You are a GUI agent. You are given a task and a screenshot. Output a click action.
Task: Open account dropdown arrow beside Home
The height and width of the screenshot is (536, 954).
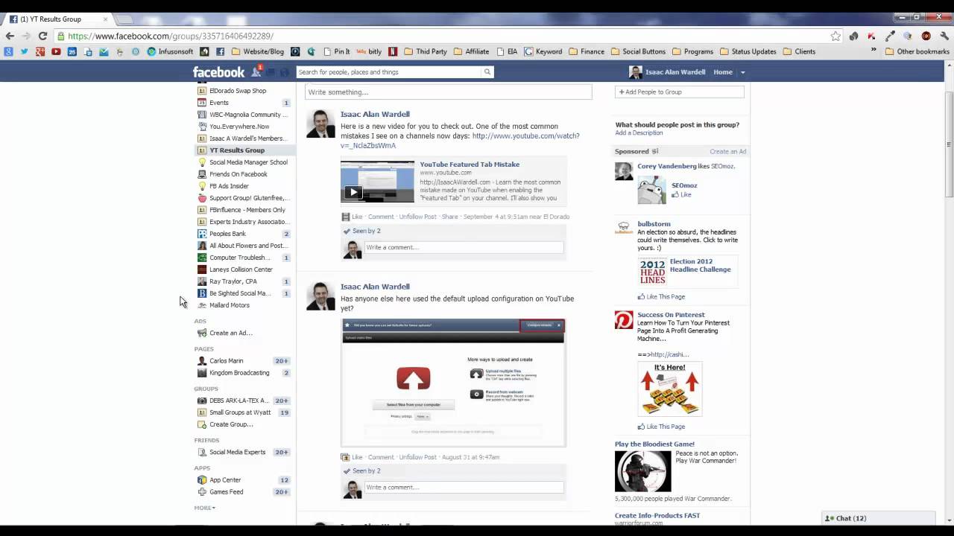(x=742, y=72)
